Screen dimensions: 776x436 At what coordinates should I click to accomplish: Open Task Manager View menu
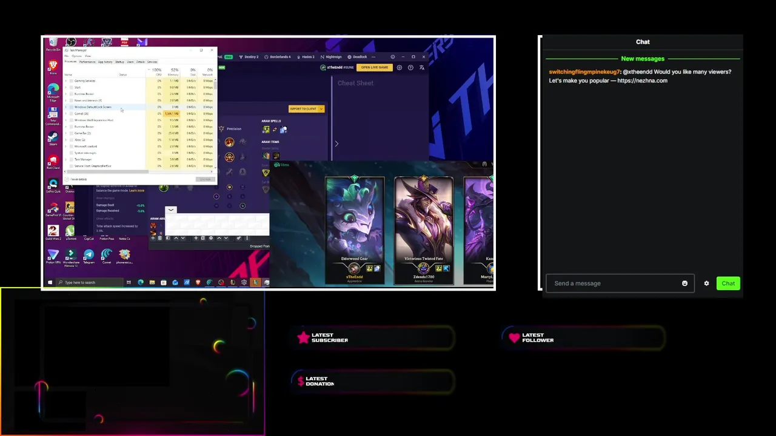pos(88,56)
